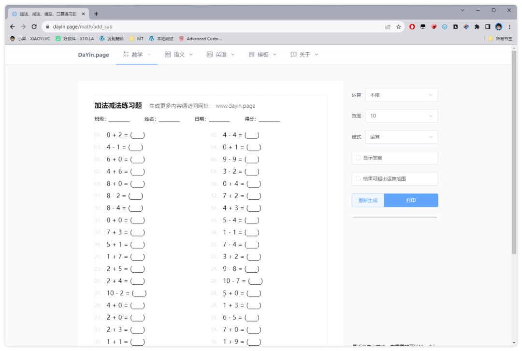The image size is (522, 351).
Task: Open the 发现精彩 bookmark
Action: 112,39
